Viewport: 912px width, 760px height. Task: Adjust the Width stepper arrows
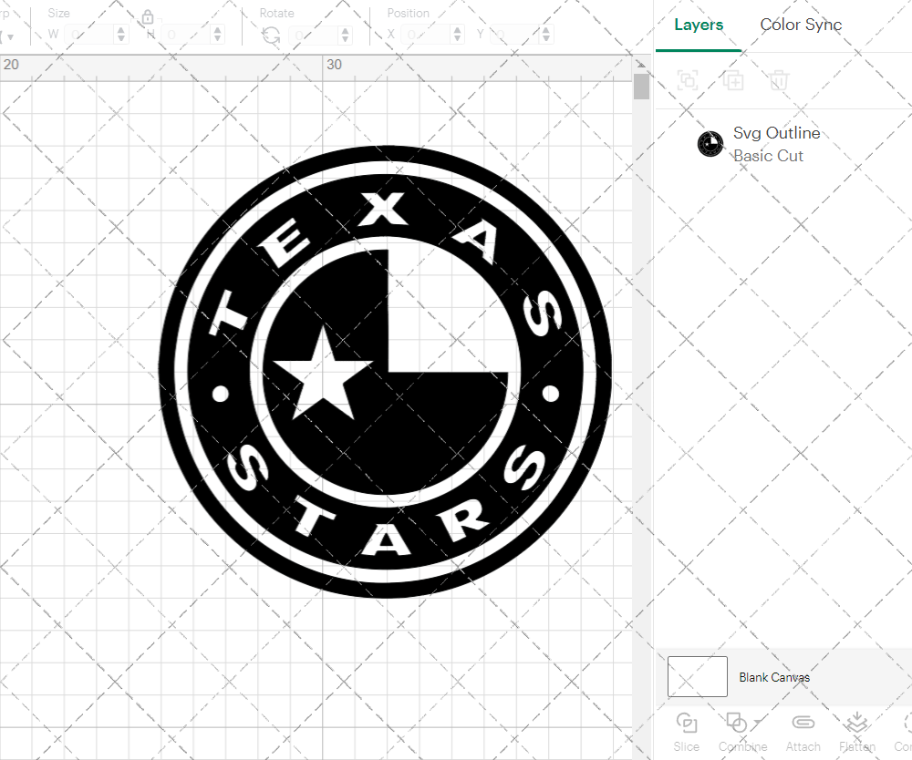coord(121,35)
